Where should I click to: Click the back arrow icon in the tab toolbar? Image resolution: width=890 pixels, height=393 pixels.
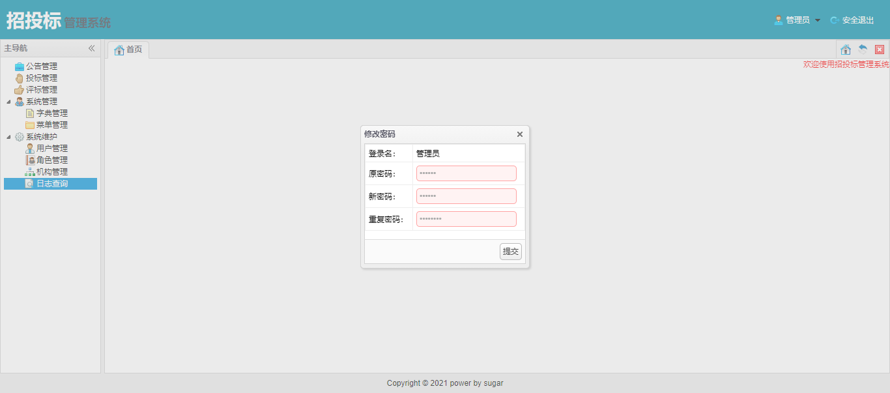tap(863, 50)
